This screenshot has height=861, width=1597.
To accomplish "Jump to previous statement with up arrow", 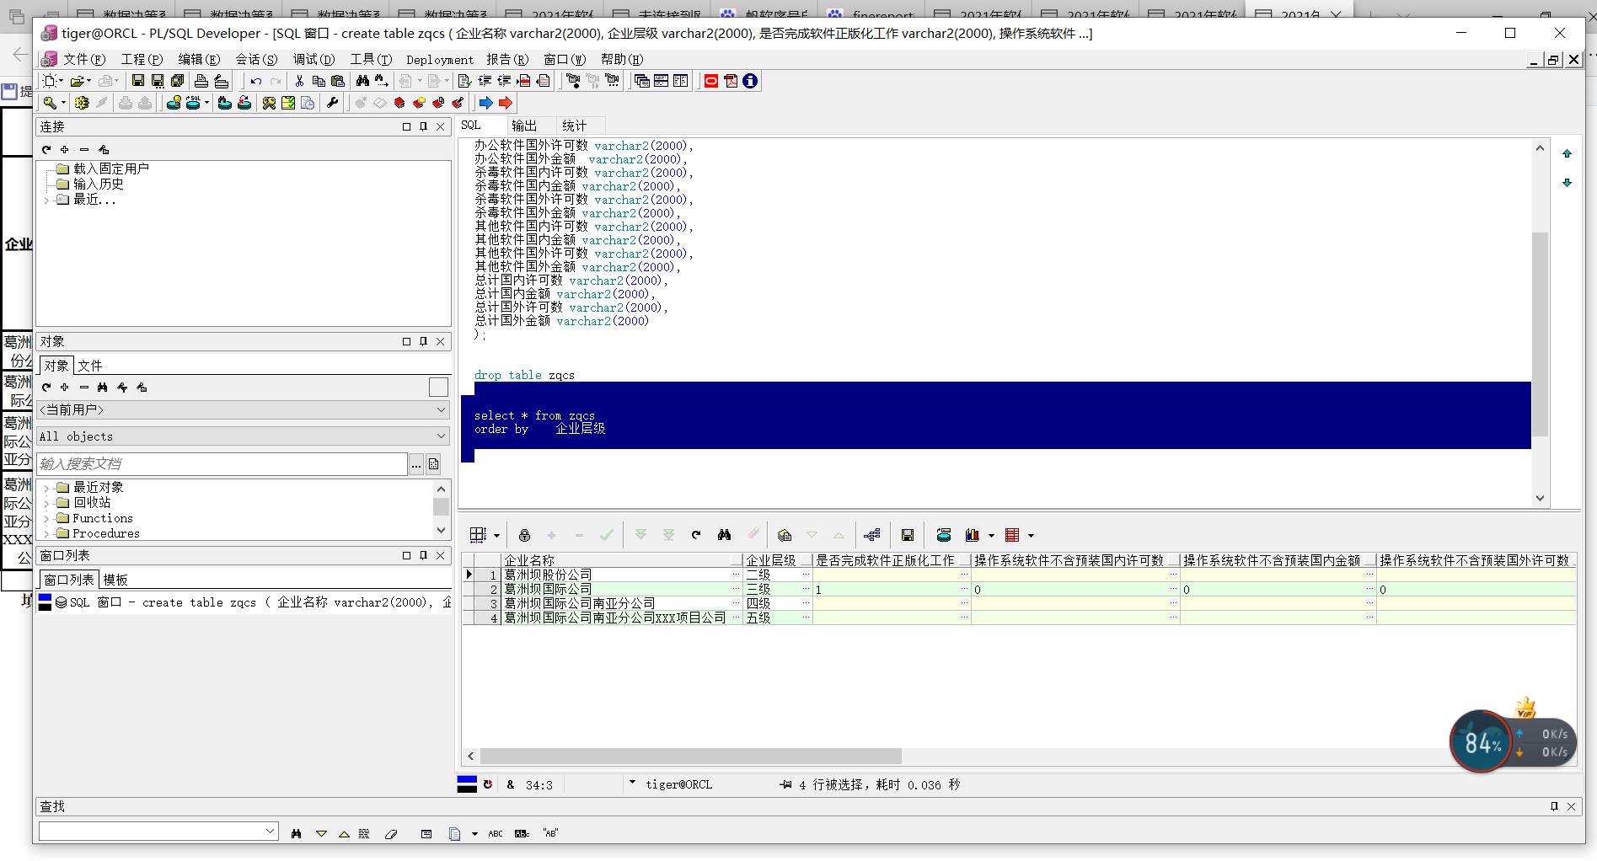I will click(x=1567, y=153).
